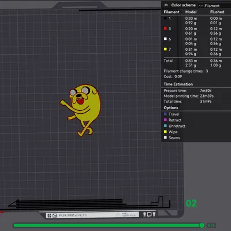Click the green horizontal slider handle
231x231 pixels.
pyautogui.click(x=202, y=225)
